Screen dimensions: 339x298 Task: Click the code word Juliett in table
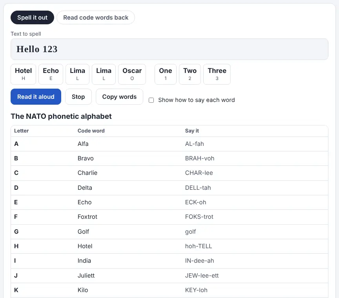click(86, 276)
